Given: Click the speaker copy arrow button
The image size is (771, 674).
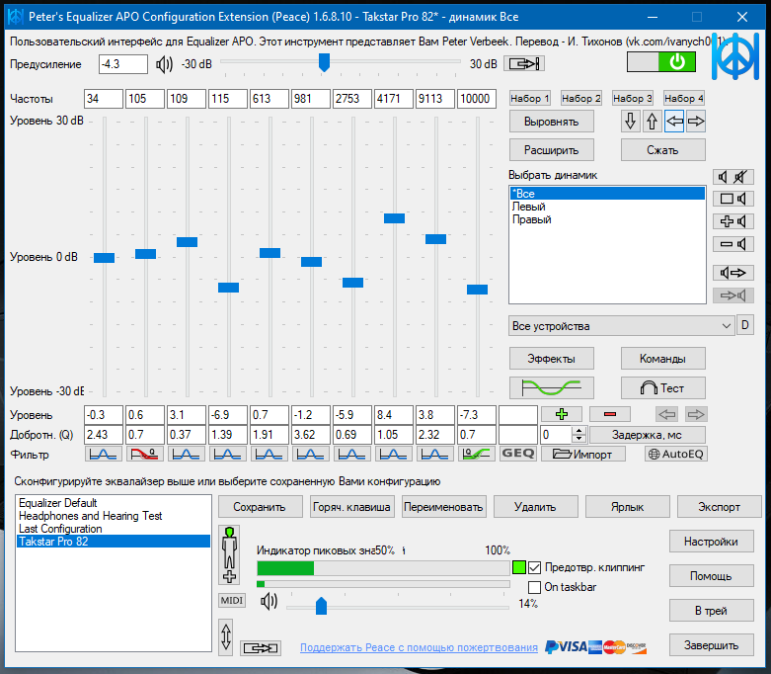Looking at the screenshot, I should [x=733, y=273].
